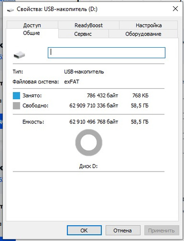
Task: Open the Оборудование tab
Action: coord(143,34)
